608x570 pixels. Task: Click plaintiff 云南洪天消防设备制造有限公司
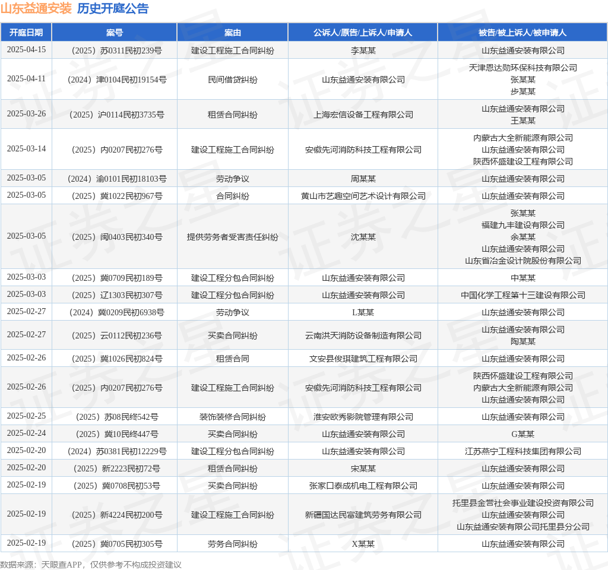tap(363, 335)
